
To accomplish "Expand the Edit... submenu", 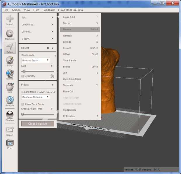I will click(38, 18).
